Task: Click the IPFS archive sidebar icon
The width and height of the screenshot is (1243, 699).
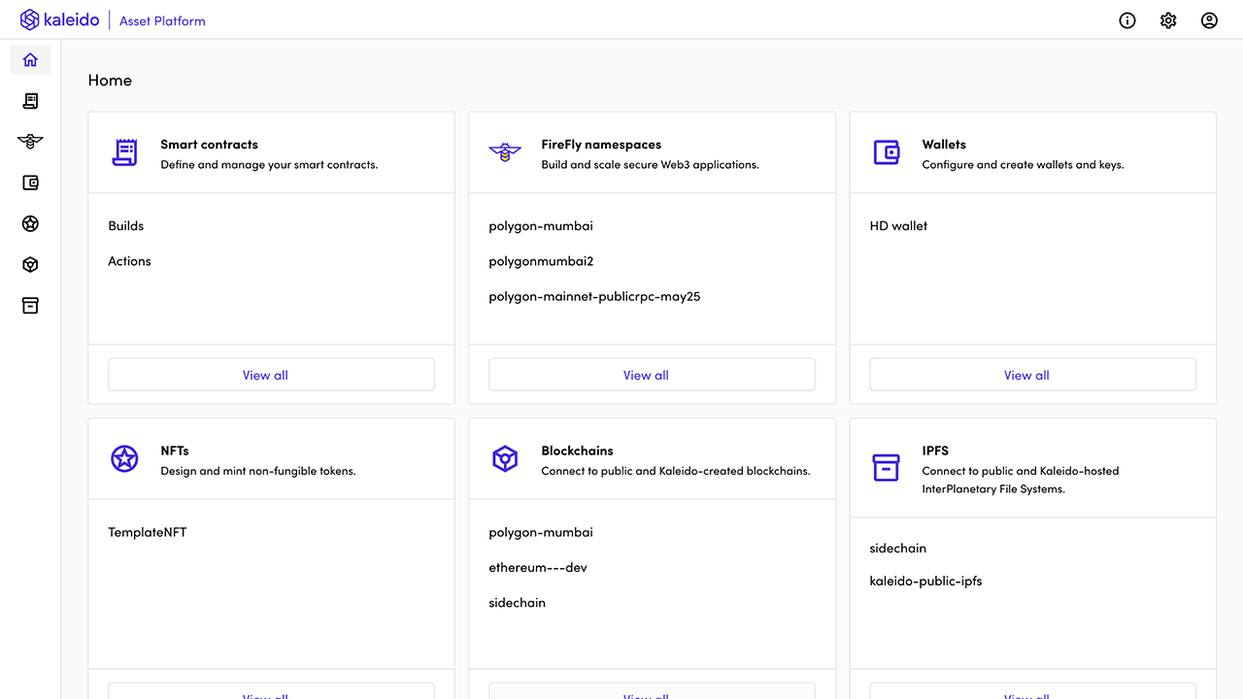Action: (x=30, y=305)
